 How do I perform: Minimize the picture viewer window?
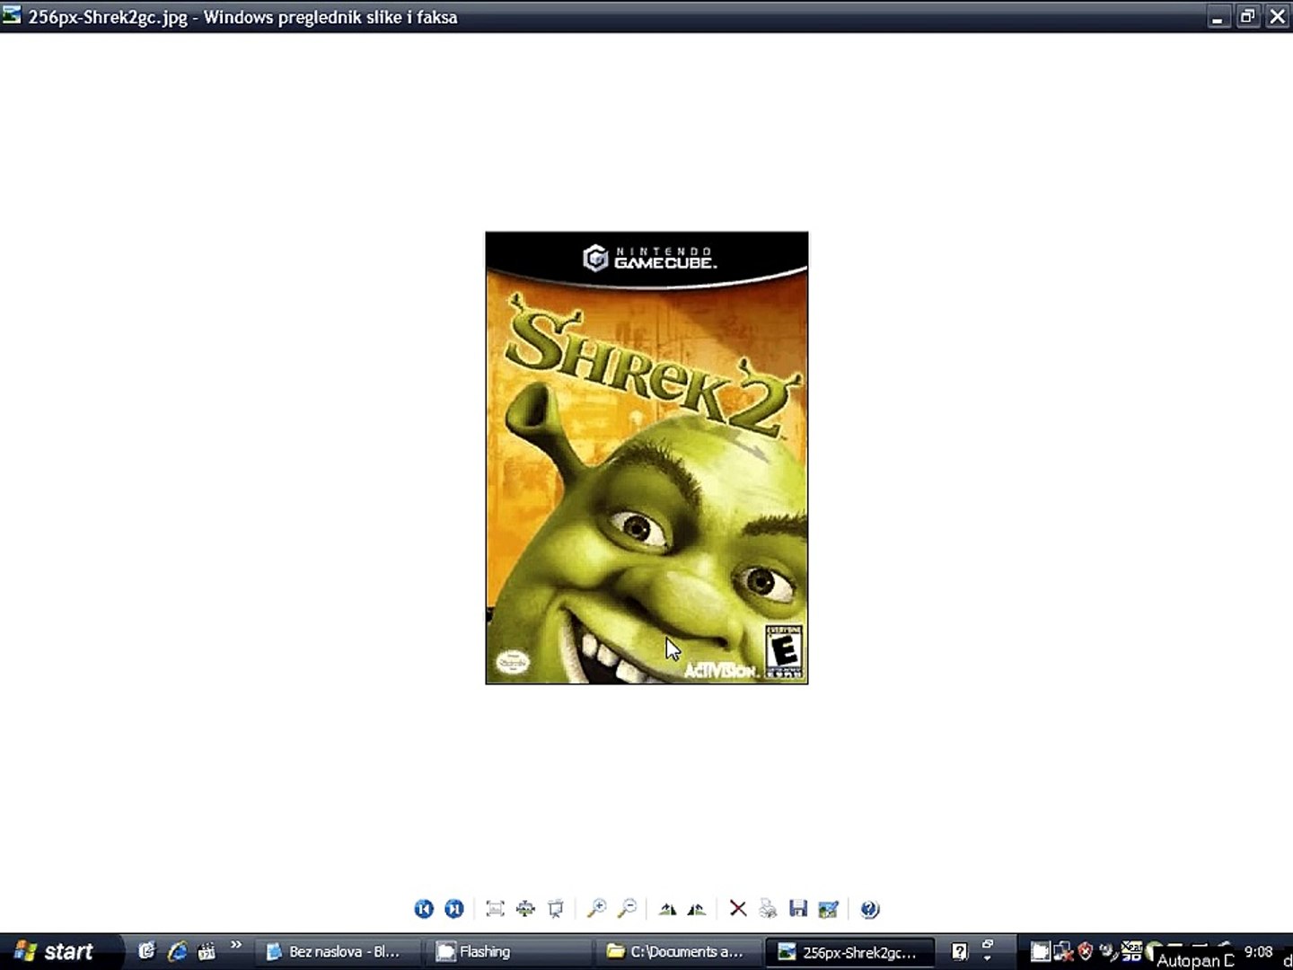pyautogui.click(x=1218, y=17)
